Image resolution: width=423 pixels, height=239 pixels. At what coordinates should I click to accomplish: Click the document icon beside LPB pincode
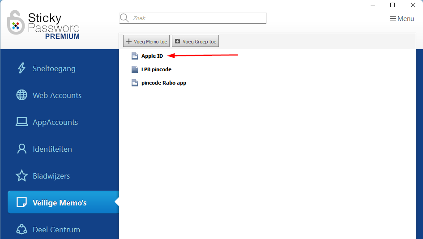(134, 69)
